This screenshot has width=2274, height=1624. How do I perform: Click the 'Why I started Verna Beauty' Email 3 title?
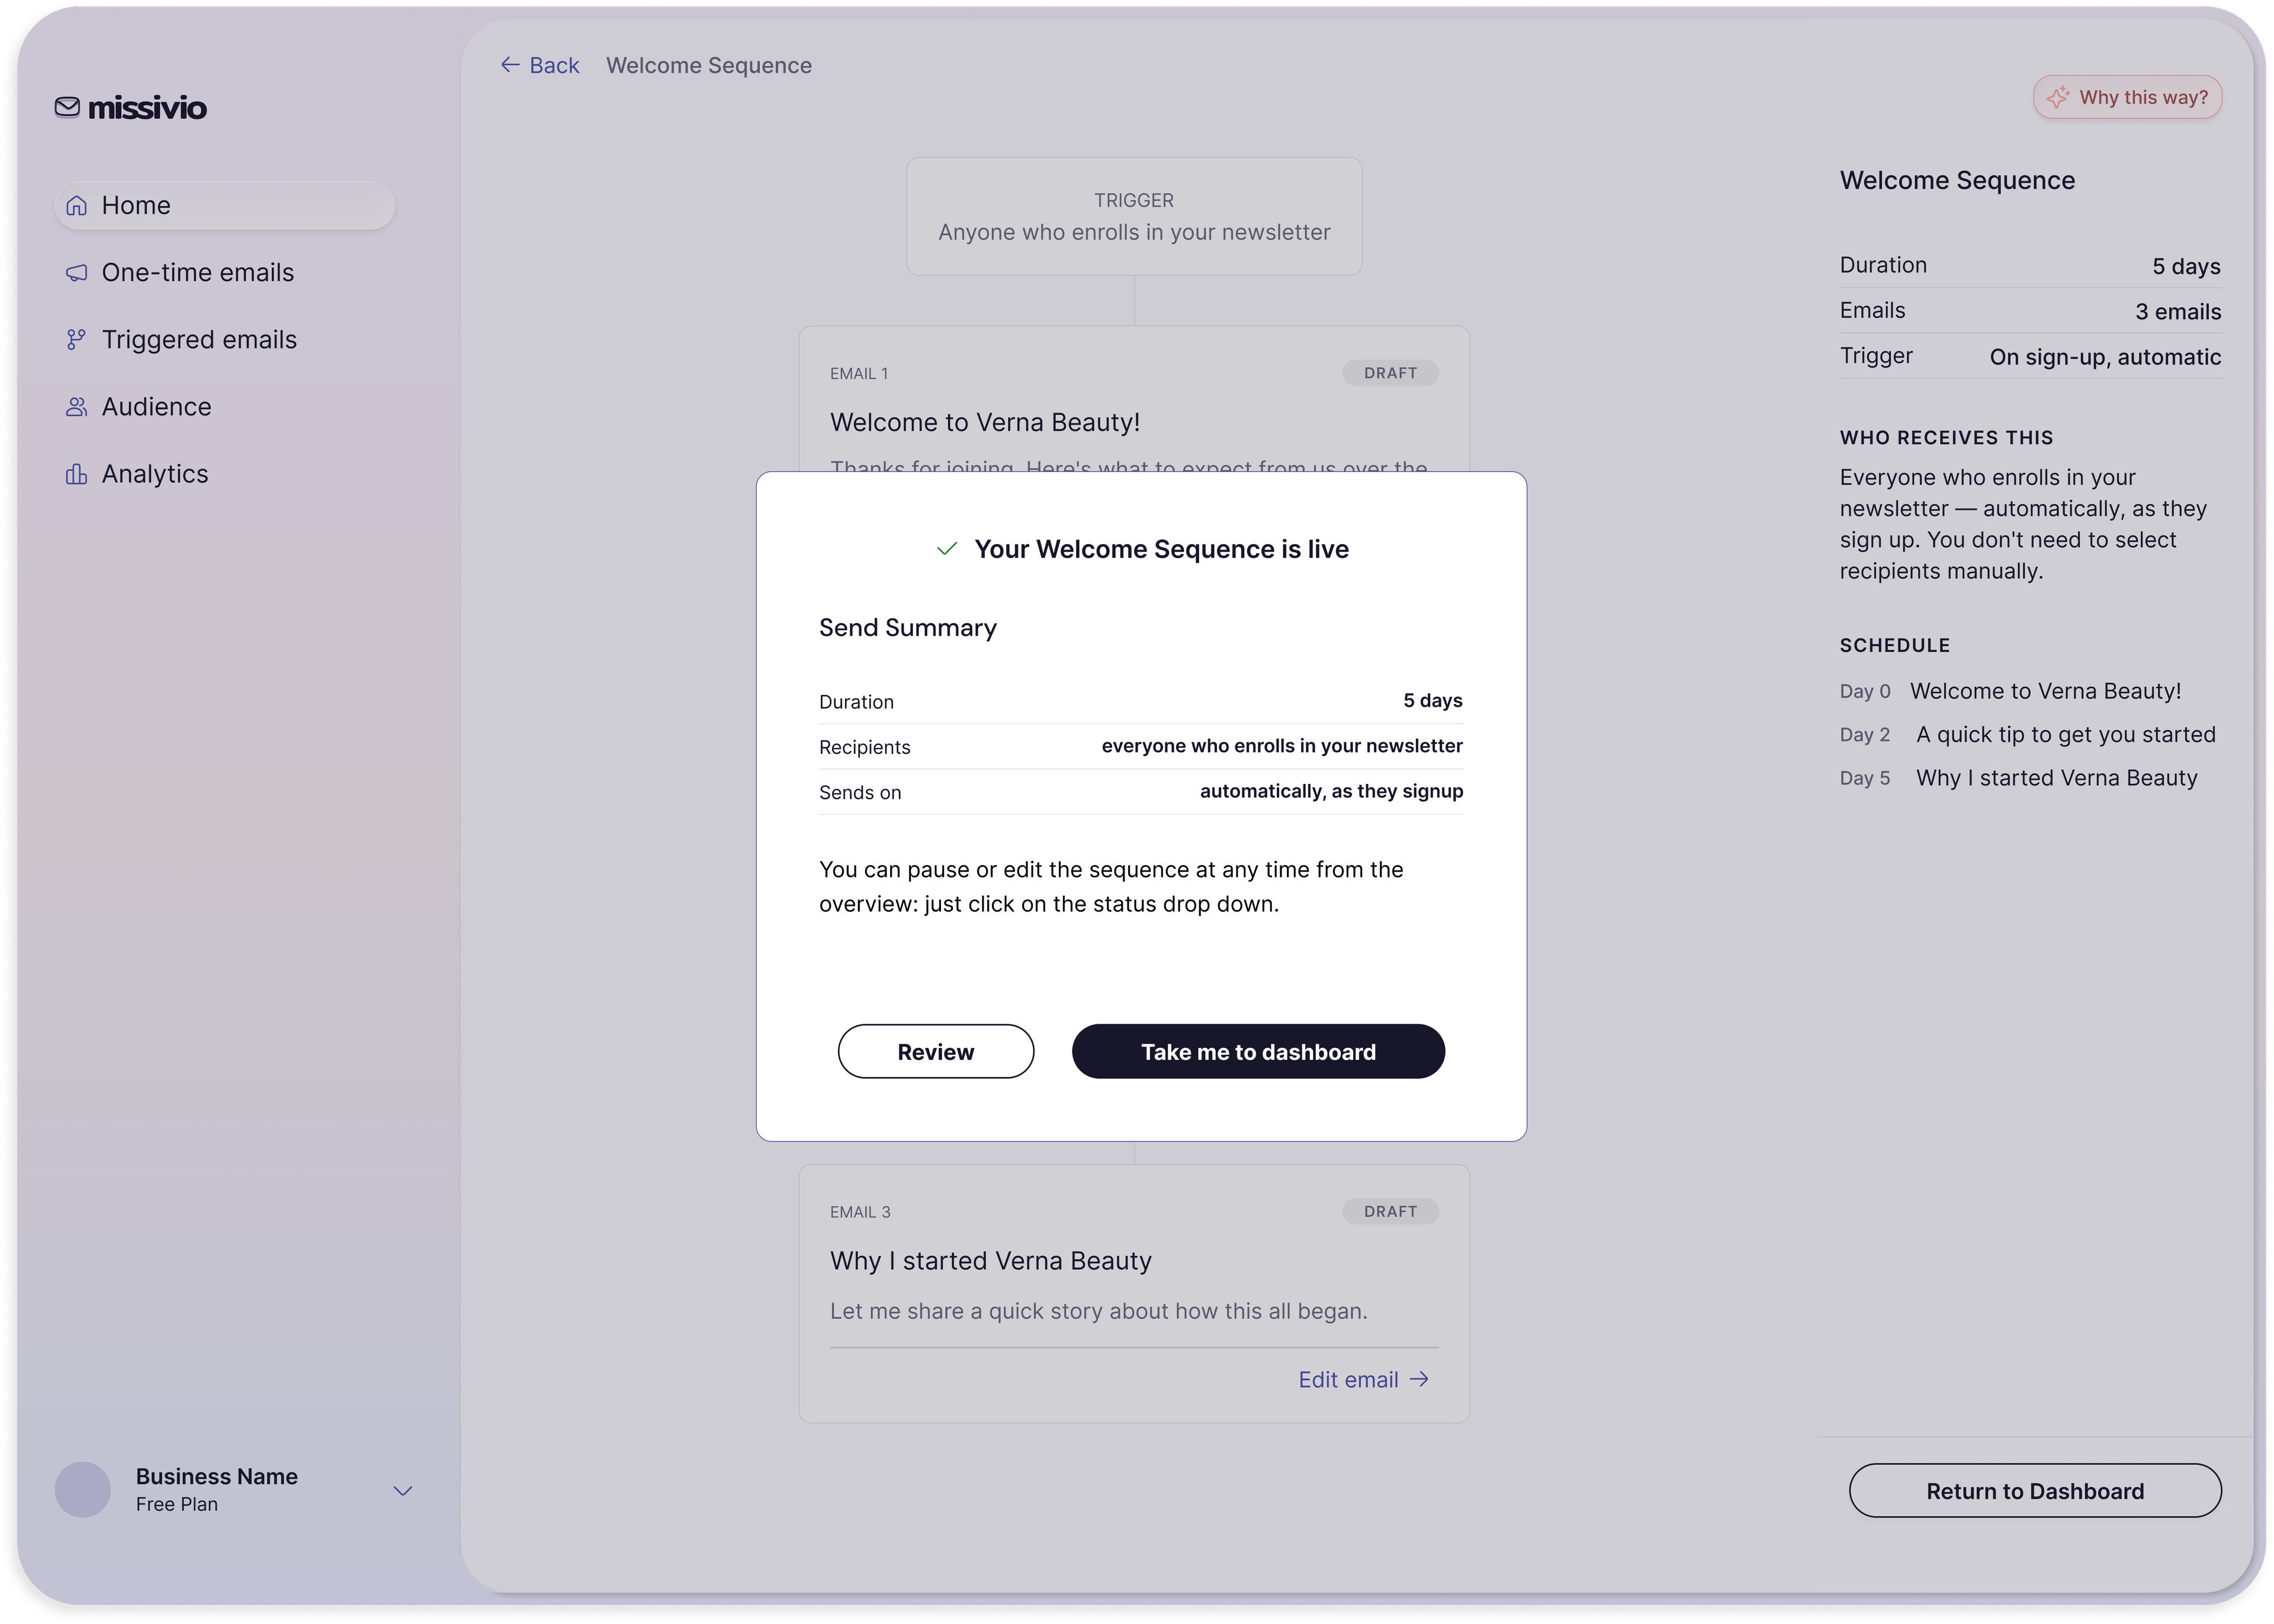pos(991,1261)
